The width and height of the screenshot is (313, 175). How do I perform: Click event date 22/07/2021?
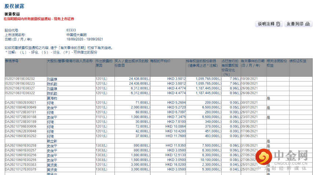pyautogui.click(x=249, y=122)
